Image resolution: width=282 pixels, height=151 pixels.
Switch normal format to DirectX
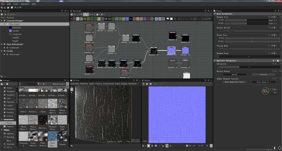tap(264, 74)
